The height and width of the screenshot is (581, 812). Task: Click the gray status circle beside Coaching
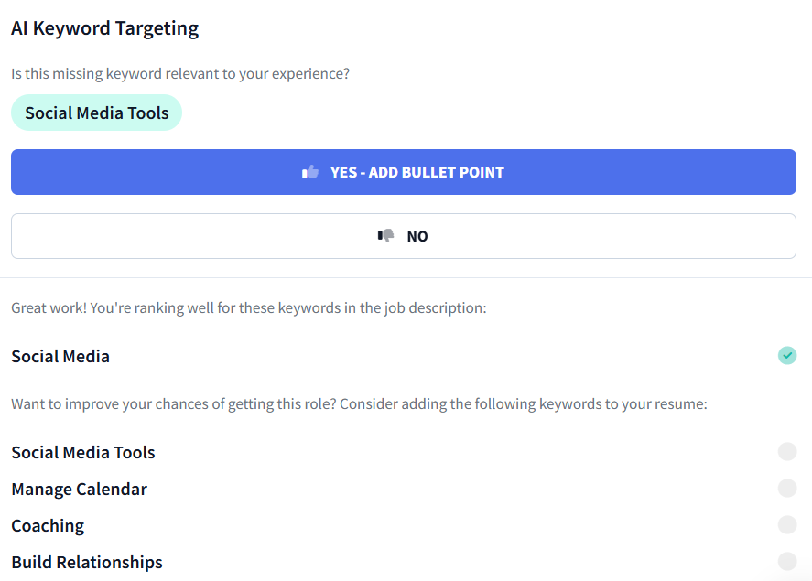pyautogui.click(x=787, y=524)
